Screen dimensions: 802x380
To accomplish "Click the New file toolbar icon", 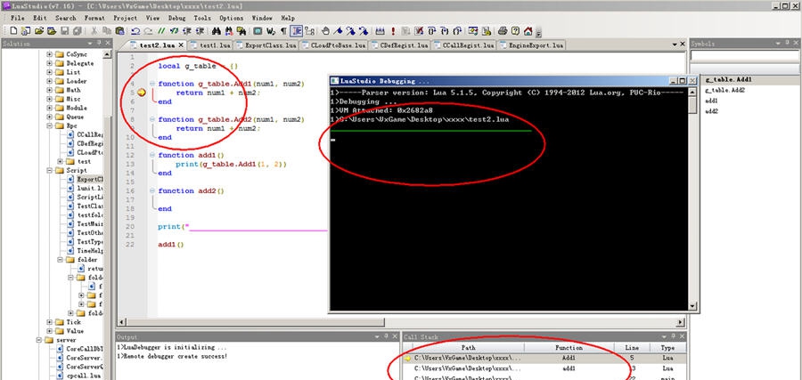I will click(x=13, y=29).
